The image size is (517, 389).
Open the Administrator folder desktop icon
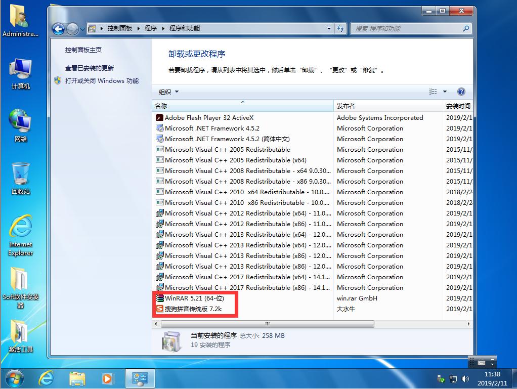[x=20, y=20]
